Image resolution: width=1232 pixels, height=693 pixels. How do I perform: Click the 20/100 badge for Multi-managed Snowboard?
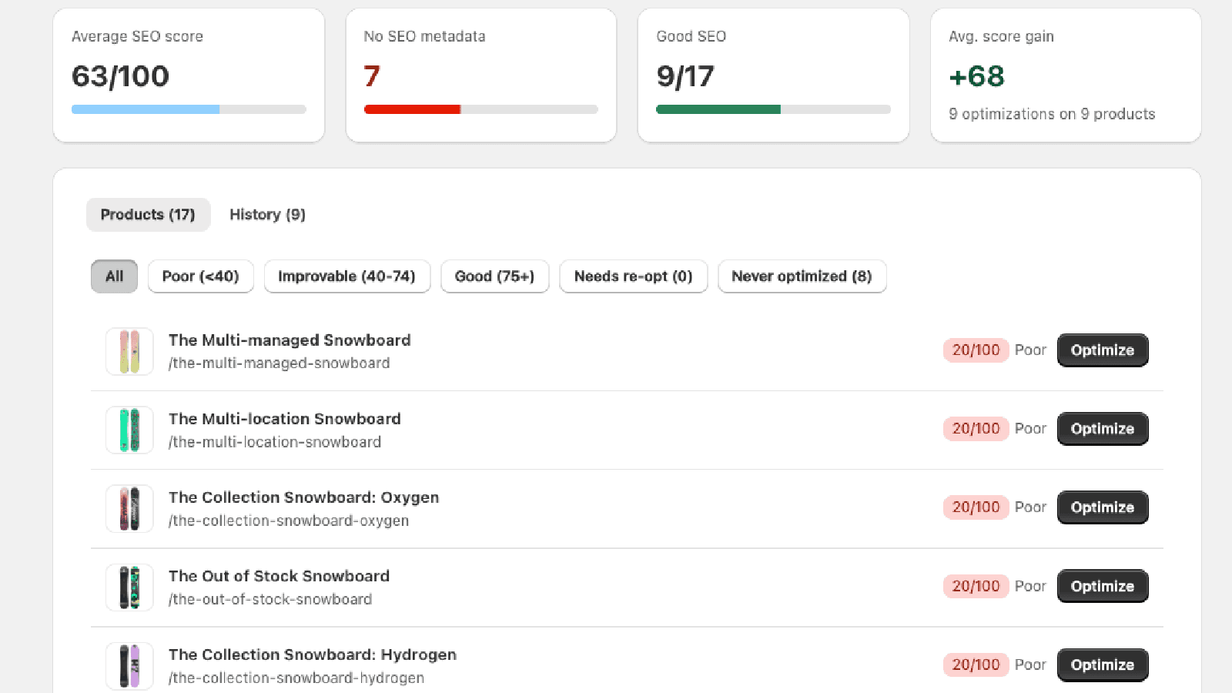[976, 350]
